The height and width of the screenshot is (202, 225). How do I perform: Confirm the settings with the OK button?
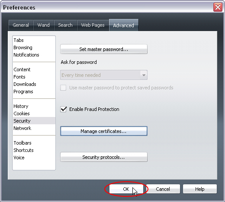(126, 189)
